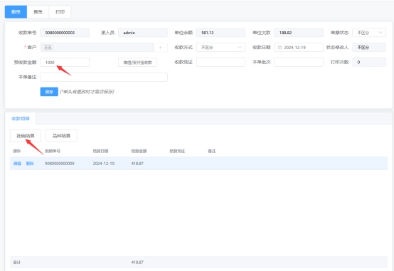Viewport: 394px width, 271px height.
Task: Open the 收款方式 dropdown
Action: [x=220, y=47]
